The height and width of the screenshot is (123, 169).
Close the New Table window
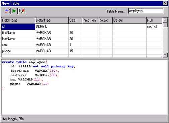tap(165, 3)
